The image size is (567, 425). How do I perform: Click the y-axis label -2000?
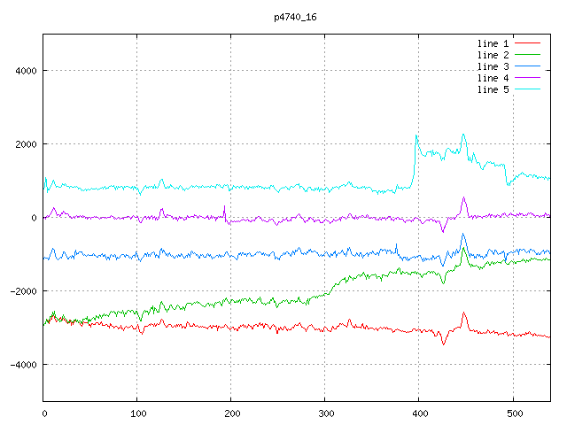click(24, 291)
